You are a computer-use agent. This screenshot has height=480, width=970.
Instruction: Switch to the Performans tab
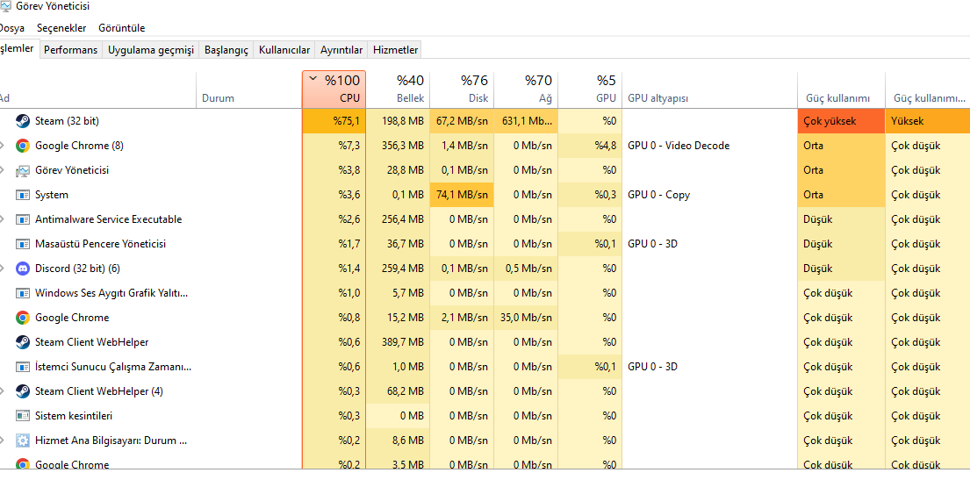click(x=70, y=50)
